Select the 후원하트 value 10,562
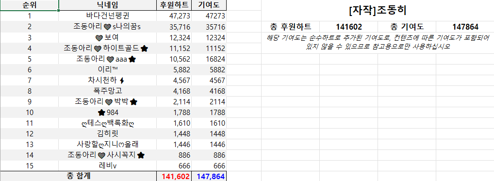The image size is (494, 181). [x=174, y=59]
